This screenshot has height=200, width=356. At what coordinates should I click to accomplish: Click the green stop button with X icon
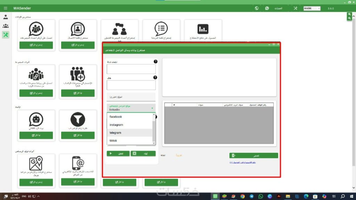coord(143,153)
